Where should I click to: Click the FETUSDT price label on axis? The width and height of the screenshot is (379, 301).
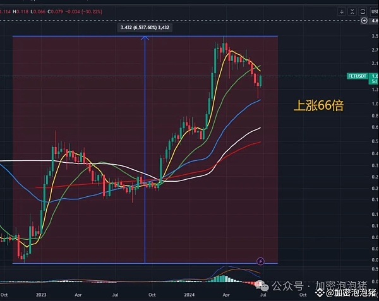(x=358, y=76)
